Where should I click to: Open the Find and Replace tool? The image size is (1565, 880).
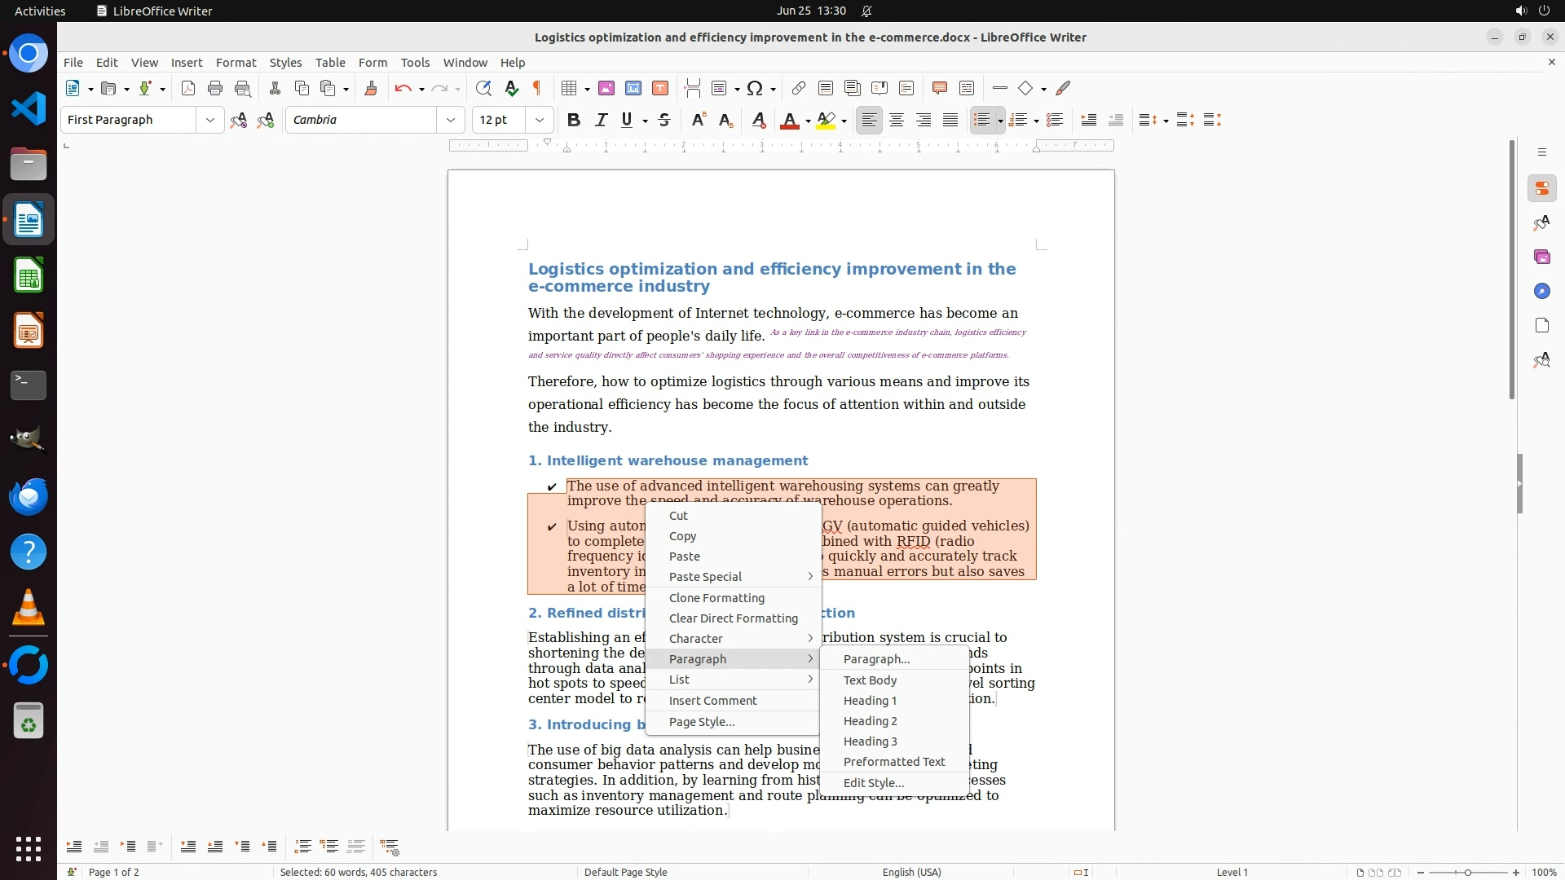point(483,88)
